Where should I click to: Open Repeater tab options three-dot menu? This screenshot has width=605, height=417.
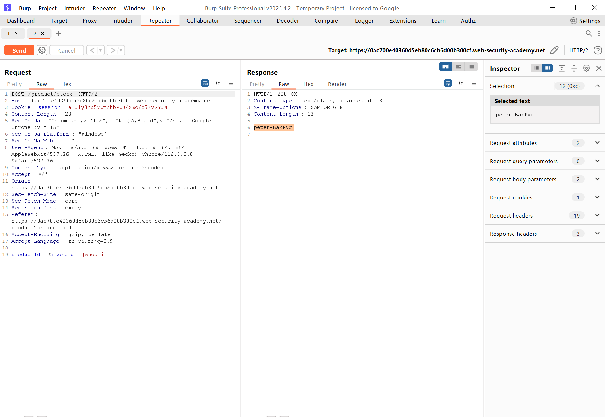pyautogui.click(x=599, y=33)
